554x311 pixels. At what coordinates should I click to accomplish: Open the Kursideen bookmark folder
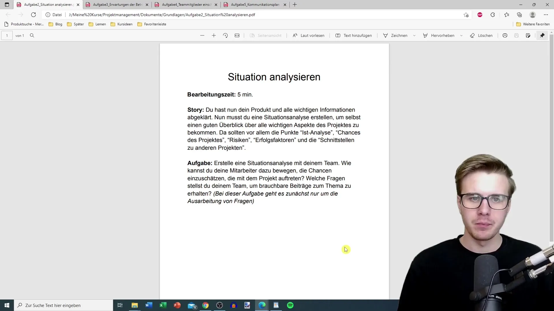click(x=121, y=24)
